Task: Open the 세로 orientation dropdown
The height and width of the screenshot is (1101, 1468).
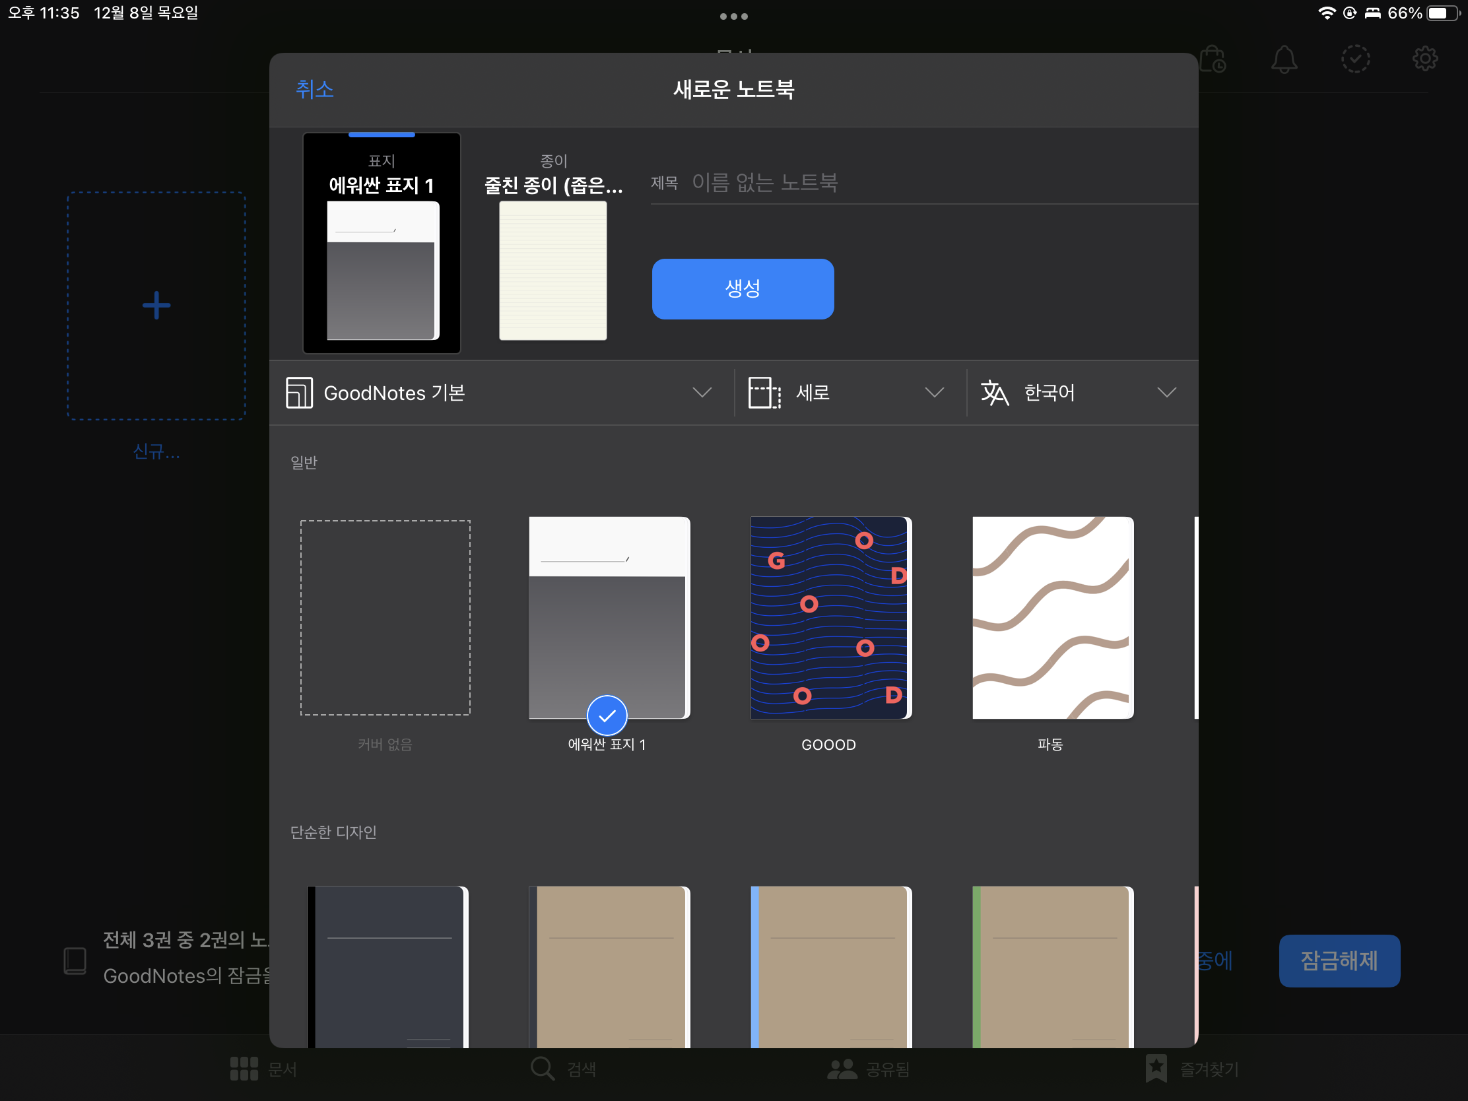Action: click(850, 393)
